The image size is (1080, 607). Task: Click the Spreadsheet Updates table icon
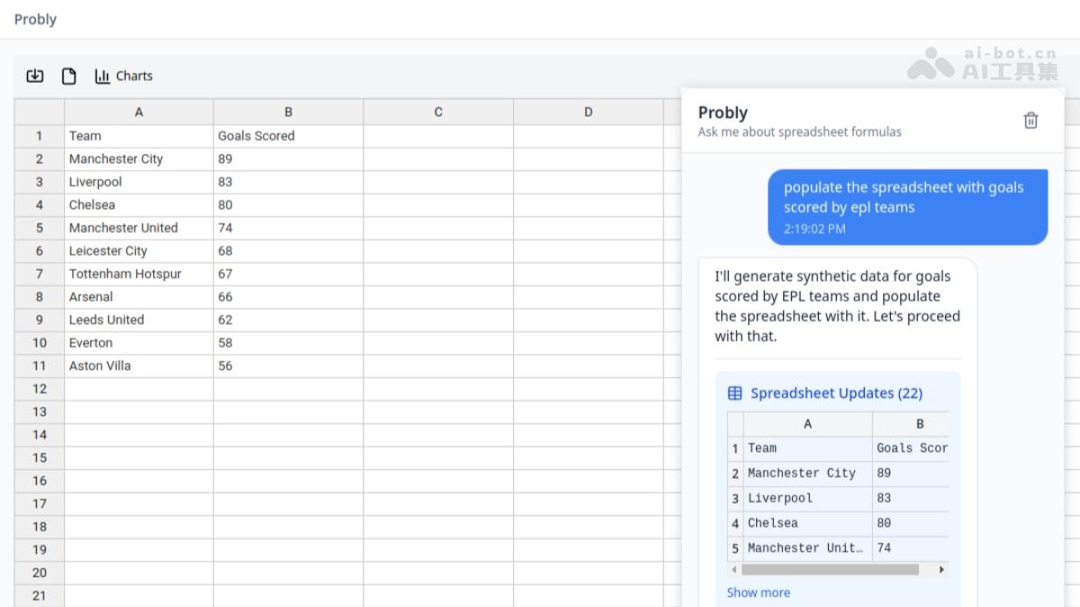pos(735,393)
